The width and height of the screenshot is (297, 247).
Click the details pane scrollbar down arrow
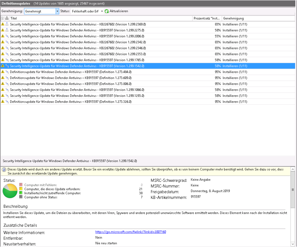coord(293,244)
